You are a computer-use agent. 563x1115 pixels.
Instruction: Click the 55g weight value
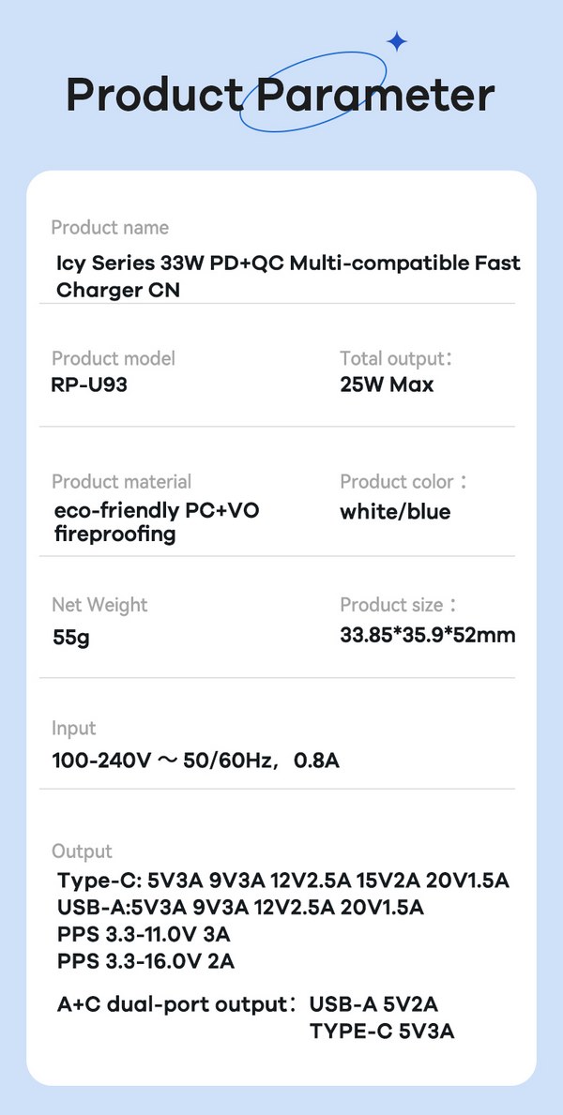71,639
